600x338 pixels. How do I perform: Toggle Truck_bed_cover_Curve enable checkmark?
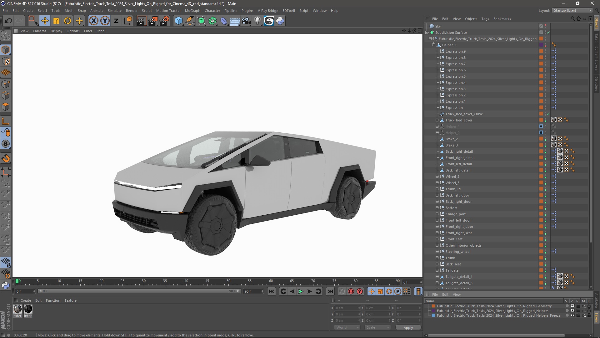click(548, 114)
